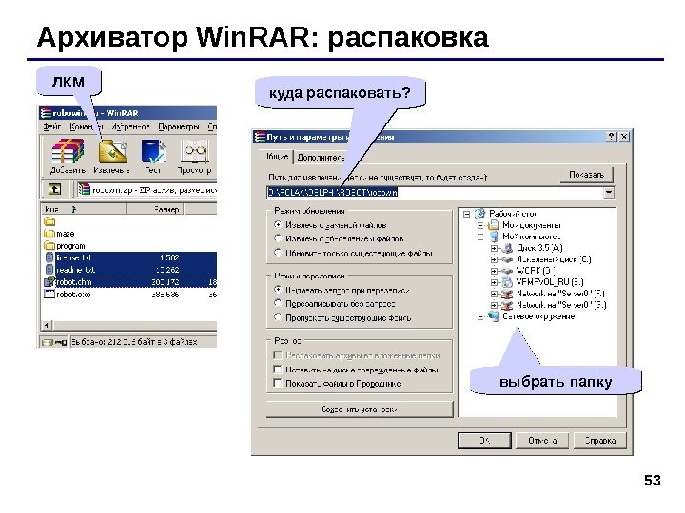This screenshot has width=685, height=513.
Task: Open the Избранное menu in WinRAR
Action: (130, 127)
